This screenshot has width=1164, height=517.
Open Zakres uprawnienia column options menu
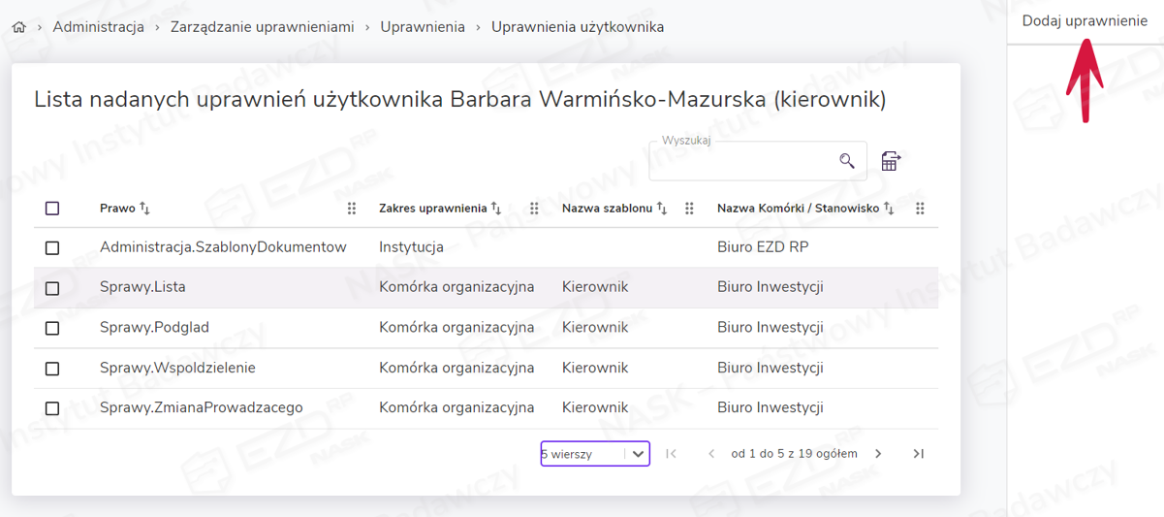[x=534, y=209]
